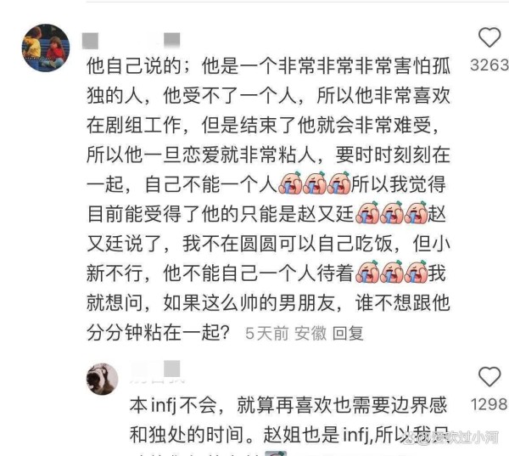Image resolution: width=509 pixels, height=456 pixels.
Task: Tap the cut-off emoji at bottom edge
Action: tap(276, 453)
